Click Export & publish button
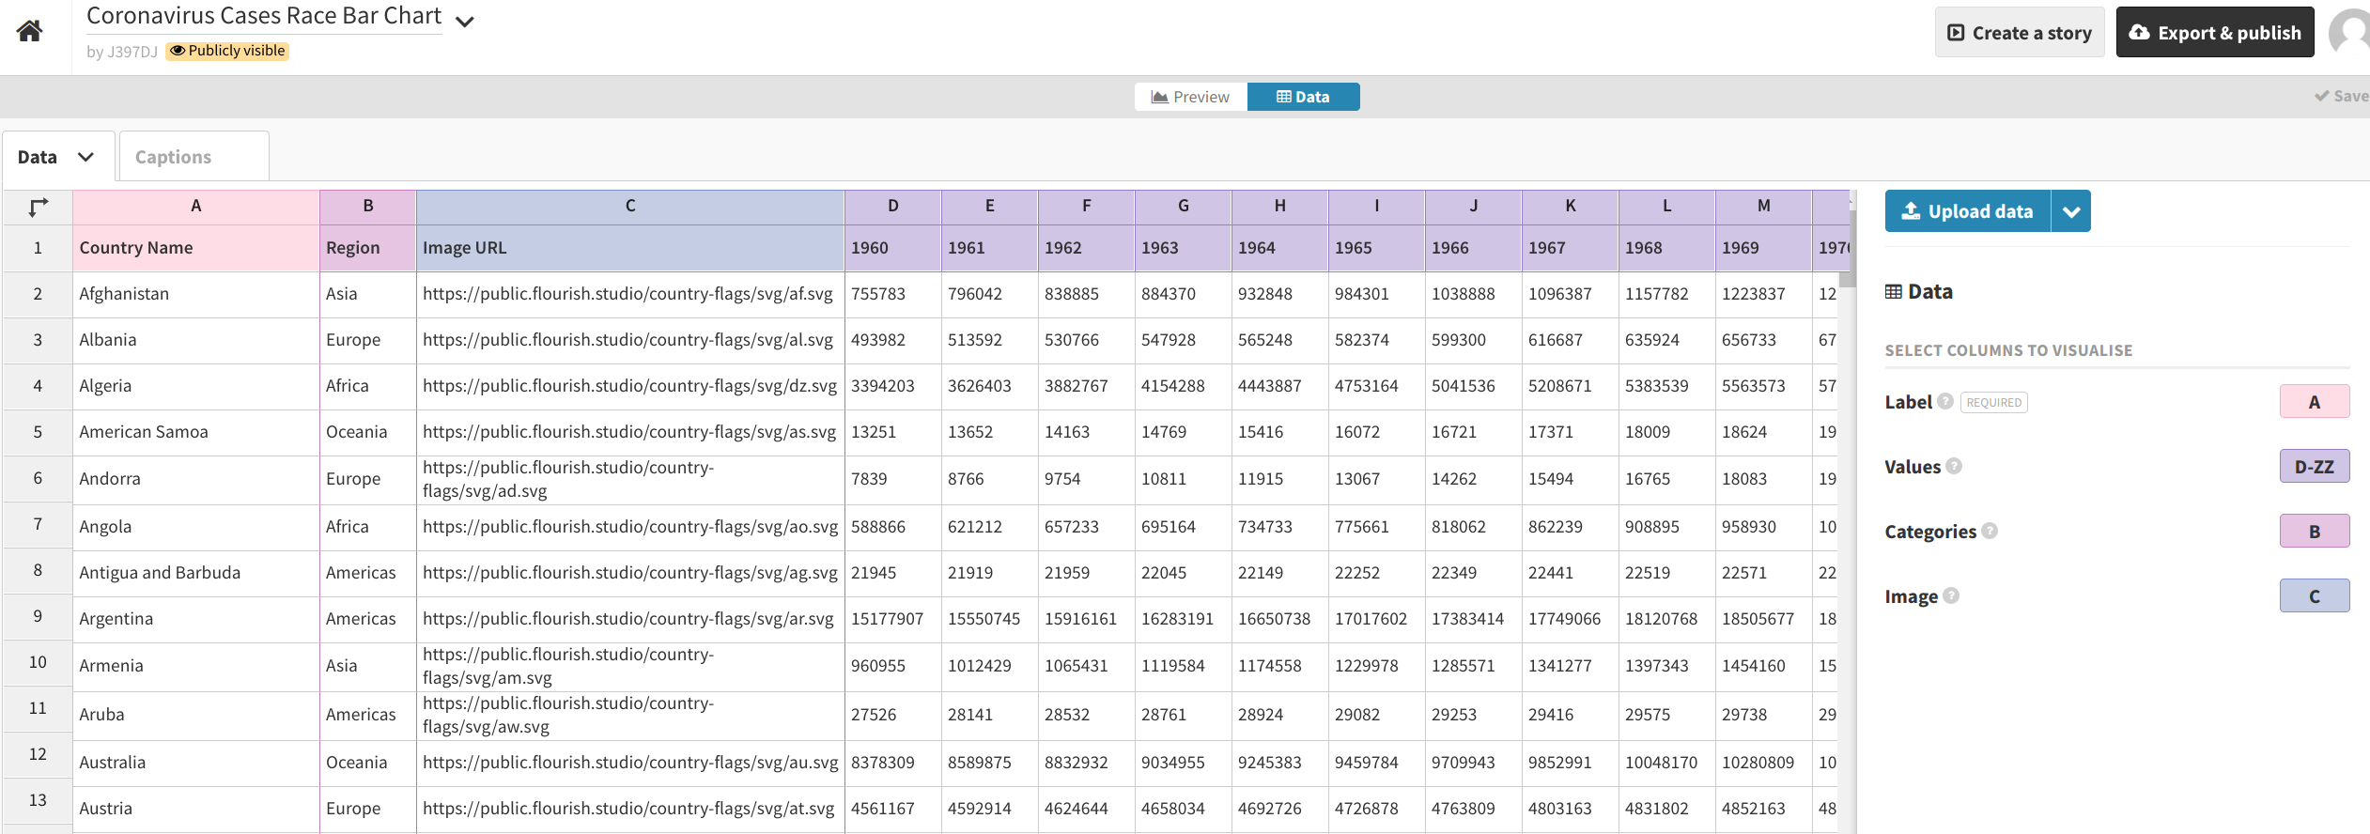This screenshot has height=834, width=2370. coord(2214,33)
